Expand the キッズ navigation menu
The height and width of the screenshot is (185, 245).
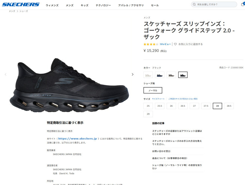[85, 5]
